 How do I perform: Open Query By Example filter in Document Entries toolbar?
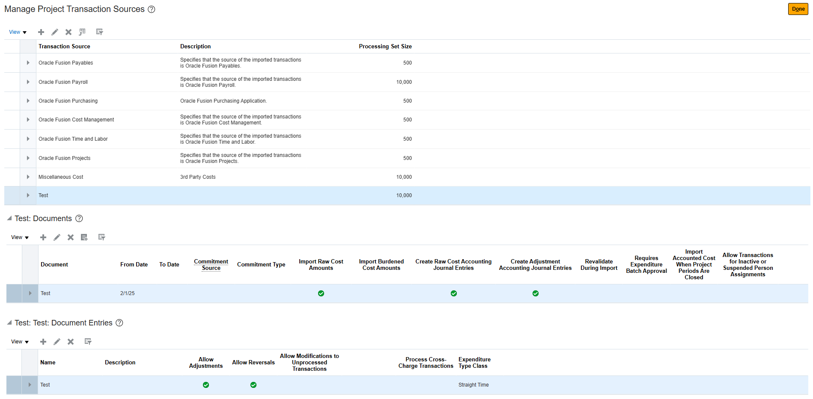(88, 342)
